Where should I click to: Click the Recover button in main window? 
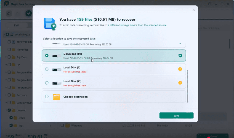212,136
